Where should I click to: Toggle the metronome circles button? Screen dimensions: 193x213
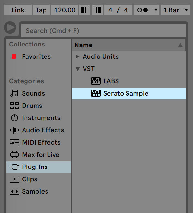[x=143, y=10]
